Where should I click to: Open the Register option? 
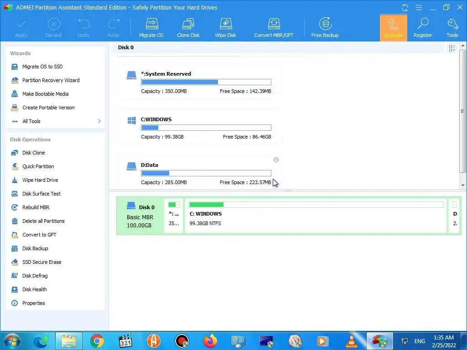(x=423, y=28)
